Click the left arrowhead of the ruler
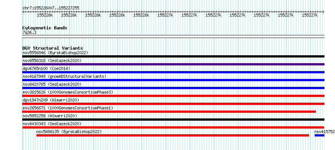The width and height of the screenshot is (335, 150). point(23,12)
